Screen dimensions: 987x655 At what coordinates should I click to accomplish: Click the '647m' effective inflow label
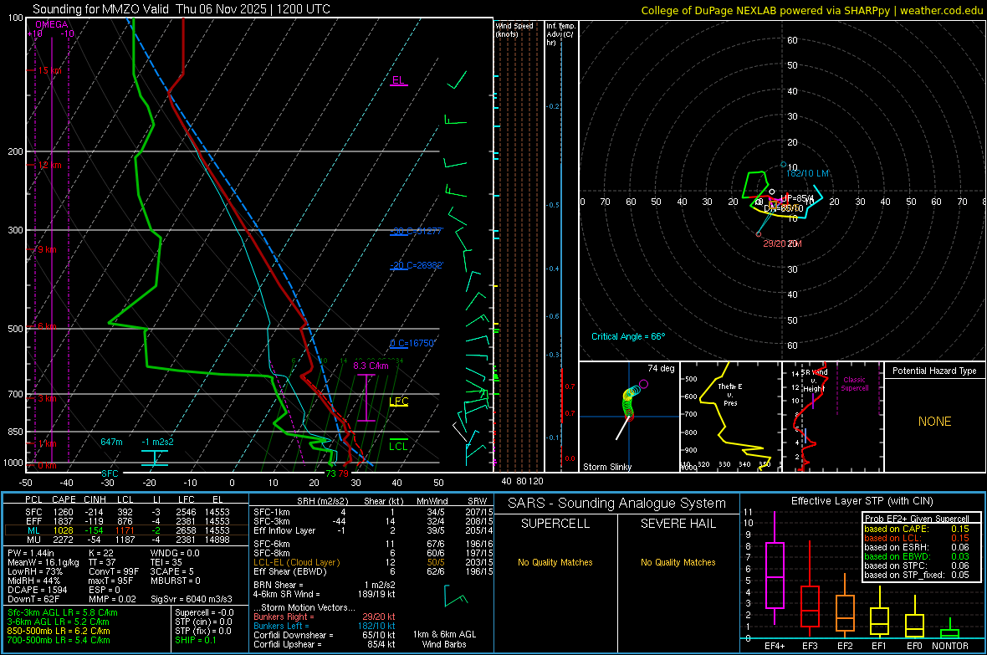click(x=111, y=442)
